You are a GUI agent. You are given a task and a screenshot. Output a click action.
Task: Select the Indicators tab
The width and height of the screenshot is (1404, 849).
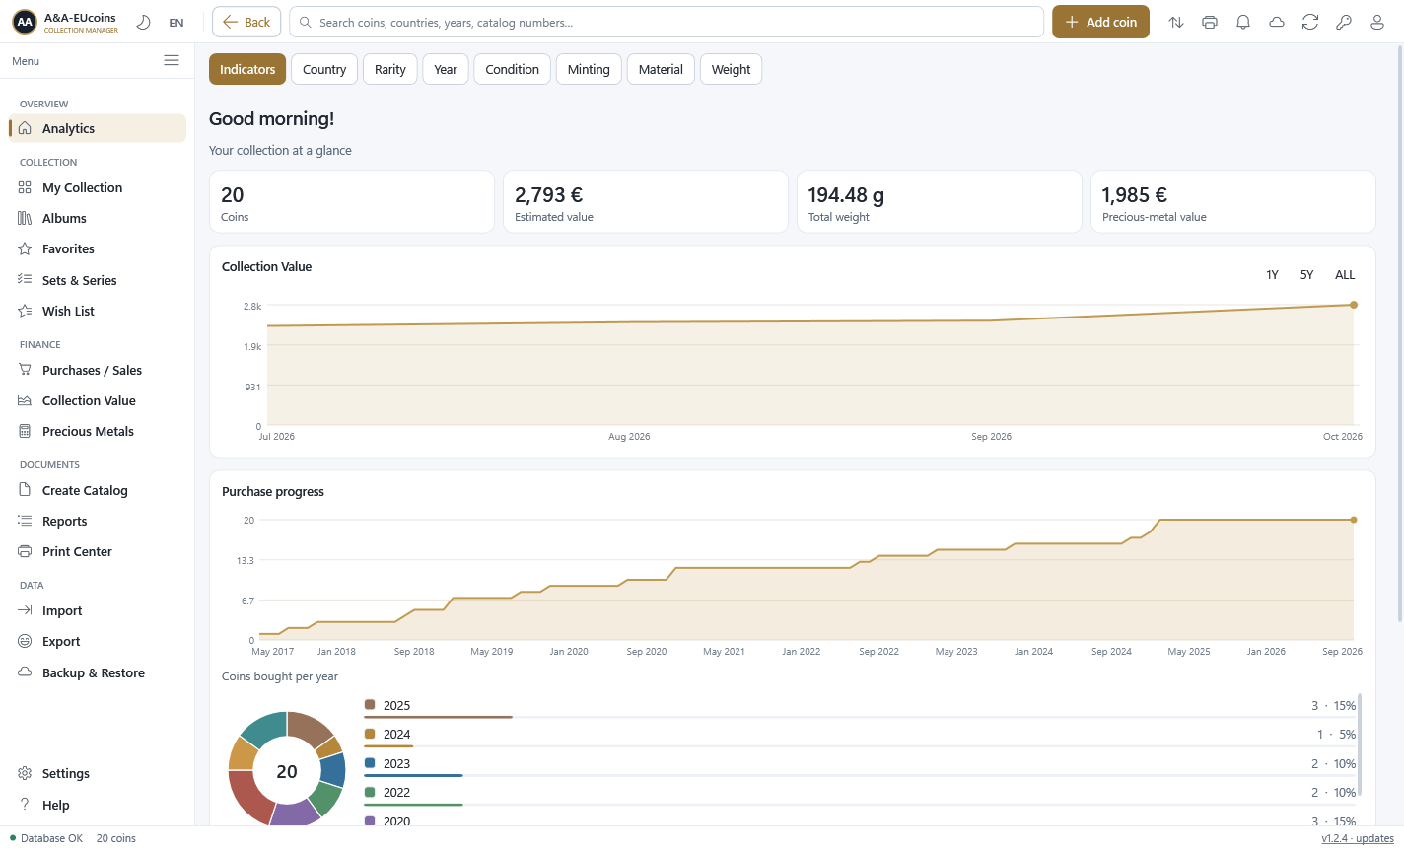coord(247,69)
